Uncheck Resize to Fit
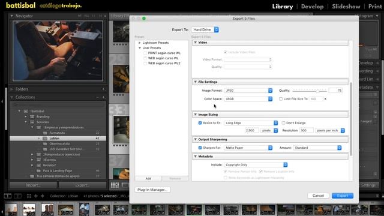384x216 pixels. tap(200, 123)
